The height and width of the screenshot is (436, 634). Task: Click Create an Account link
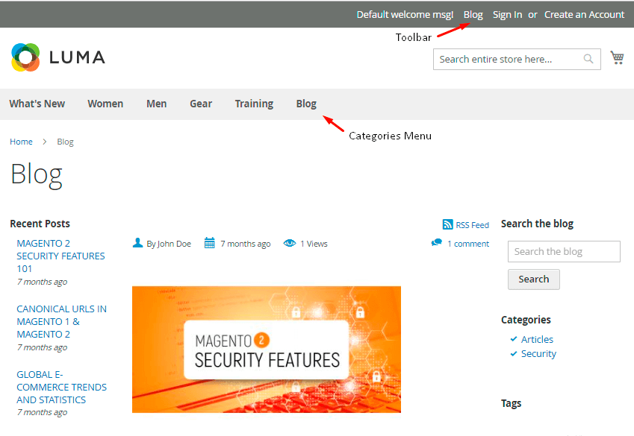584,14
